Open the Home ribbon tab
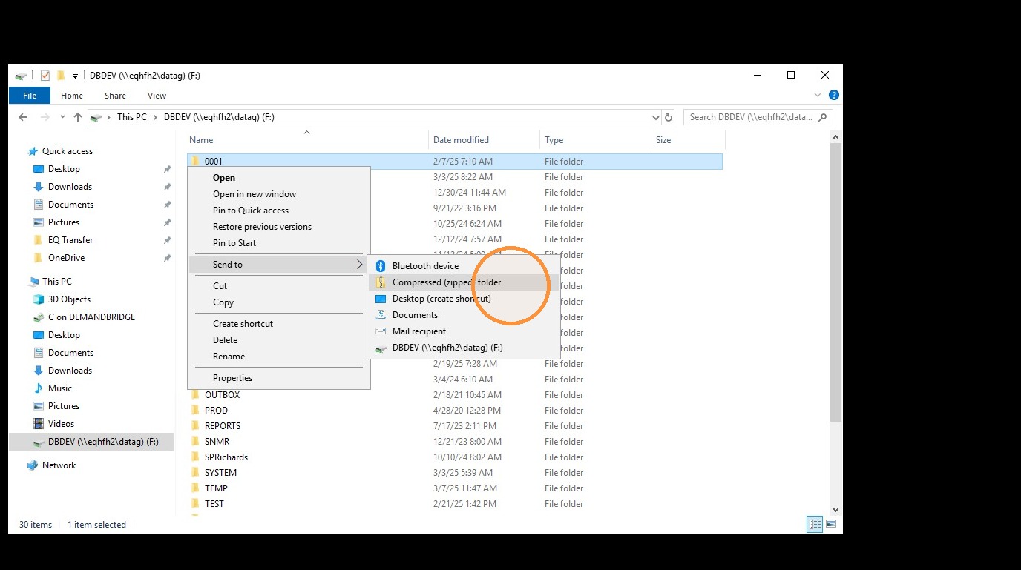1021x570 pixels. (x=72, y=96)
